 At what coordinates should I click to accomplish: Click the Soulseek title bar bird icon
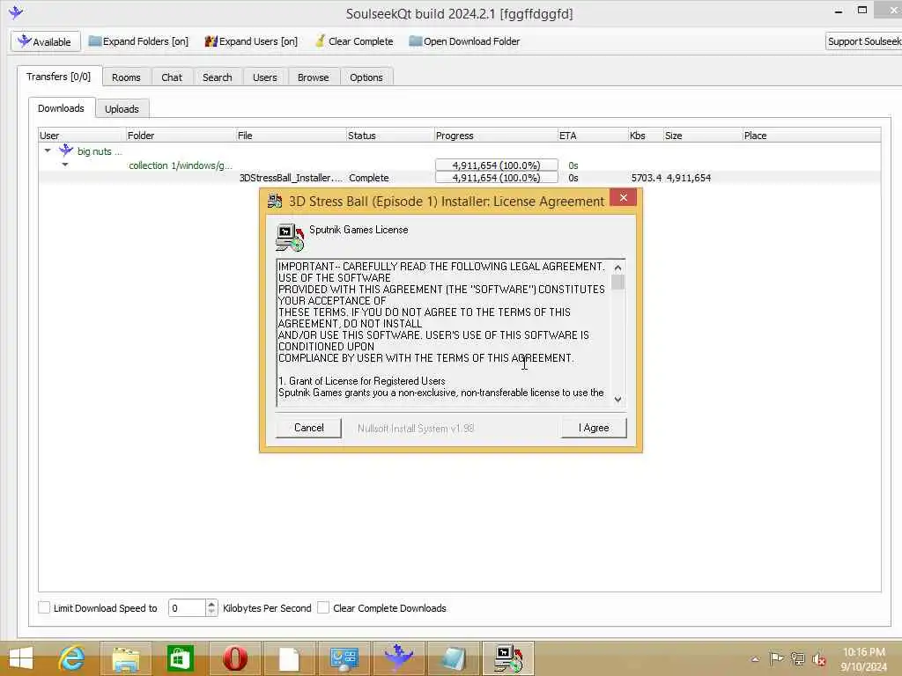click(x=16, y=11)
